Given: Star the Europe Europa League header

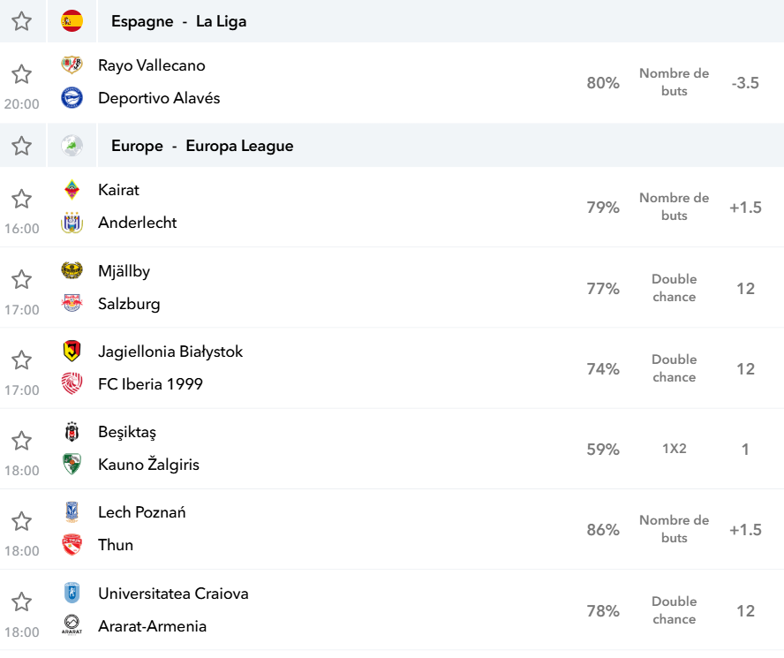Looking at the screenshot, I should tap(21, 146).
